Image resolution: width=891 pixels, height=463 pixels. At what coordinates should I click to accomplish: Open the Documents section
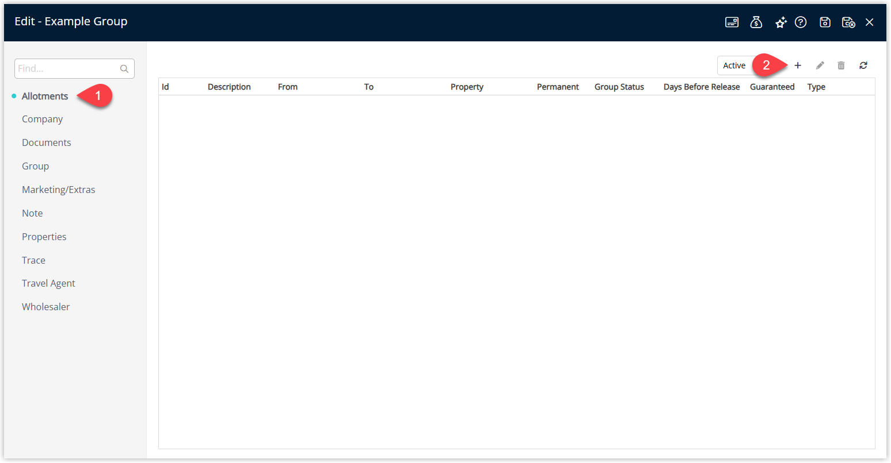coord(47,142)
